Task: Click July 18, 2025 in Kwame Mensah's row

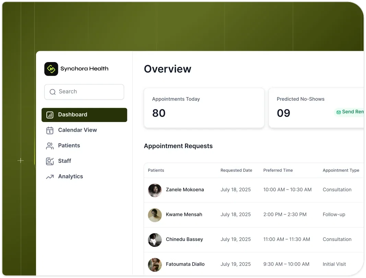Action: (236, 214)
